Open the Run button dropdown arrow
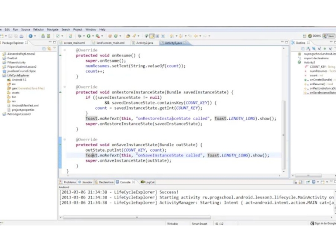Screen dimensions: 336x252 click(x=92, y=36)
